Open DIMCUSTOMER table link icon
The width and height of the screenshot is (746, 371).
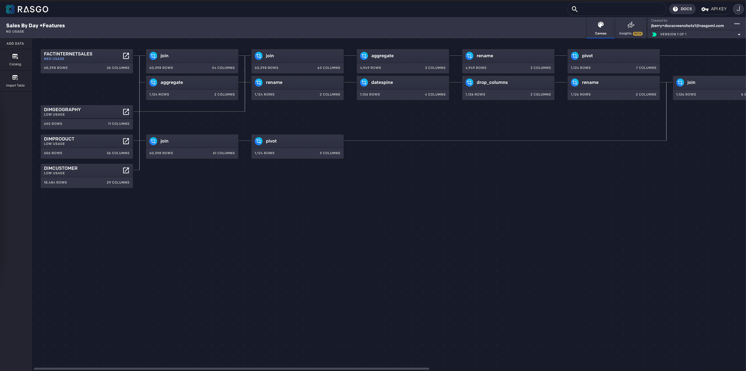pos(126,170)
